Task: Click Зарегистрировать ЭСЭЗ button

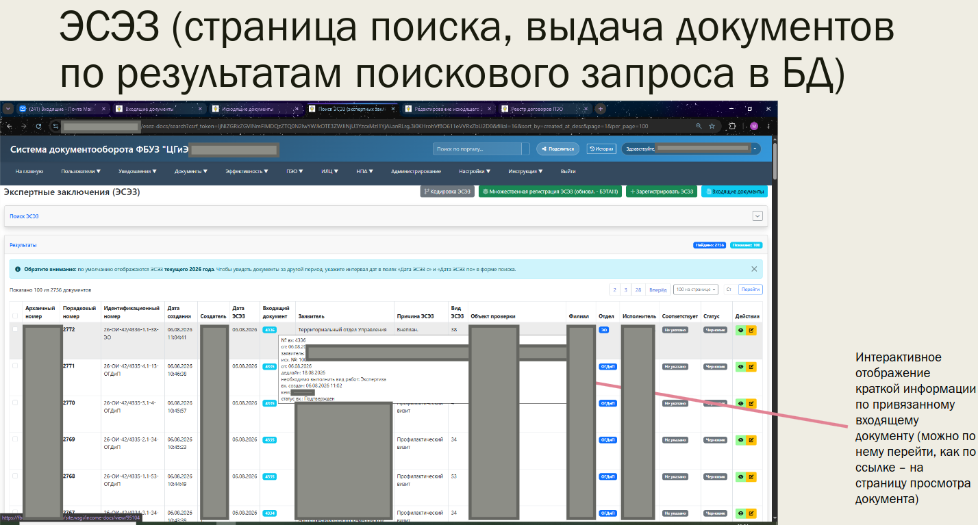Action: click(x=661, y=192)
